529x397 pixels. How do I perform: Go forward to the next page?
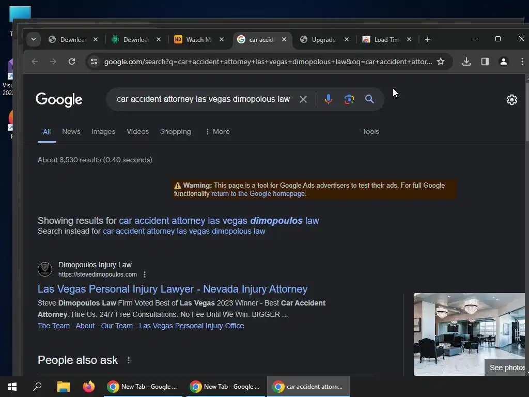[53, 62]
